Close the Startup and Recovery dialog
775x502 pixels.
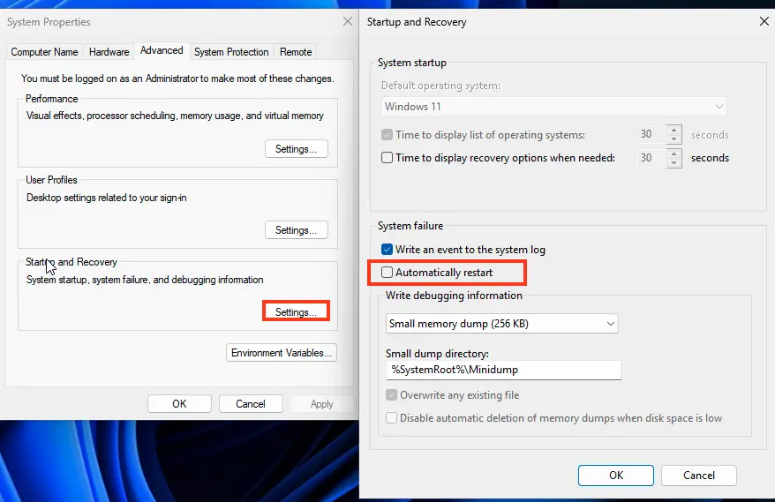point(764,22)
